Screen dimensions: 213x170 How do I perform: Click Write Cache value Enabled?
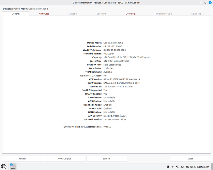pos(107,108)
